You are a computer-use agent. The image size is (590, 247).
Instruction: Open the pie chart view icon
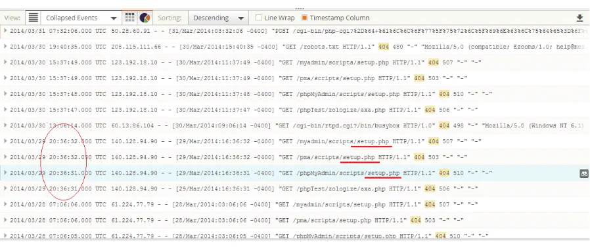click(145, 18)
